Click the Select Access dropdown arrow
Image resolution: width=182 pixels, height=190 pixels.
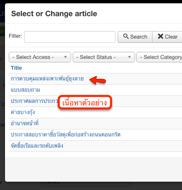click(65, 57)
